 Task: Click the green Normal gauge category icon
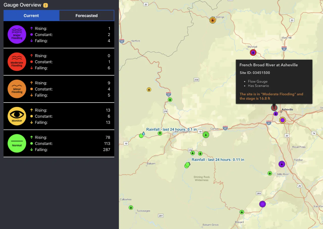click(x=17, y=143)
